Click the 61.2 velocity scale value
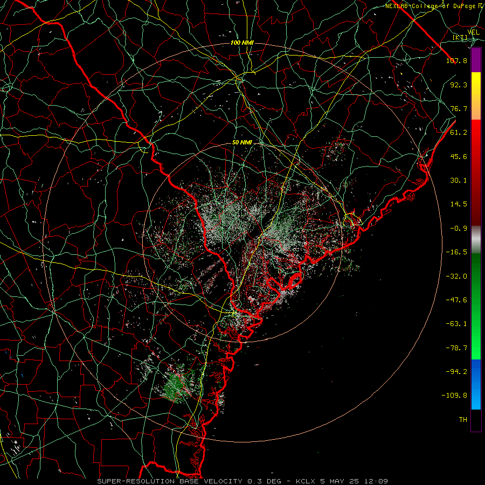 tap(459, 133)
